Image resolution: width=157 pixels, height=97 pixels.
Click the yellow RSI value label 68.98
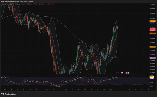152,77
